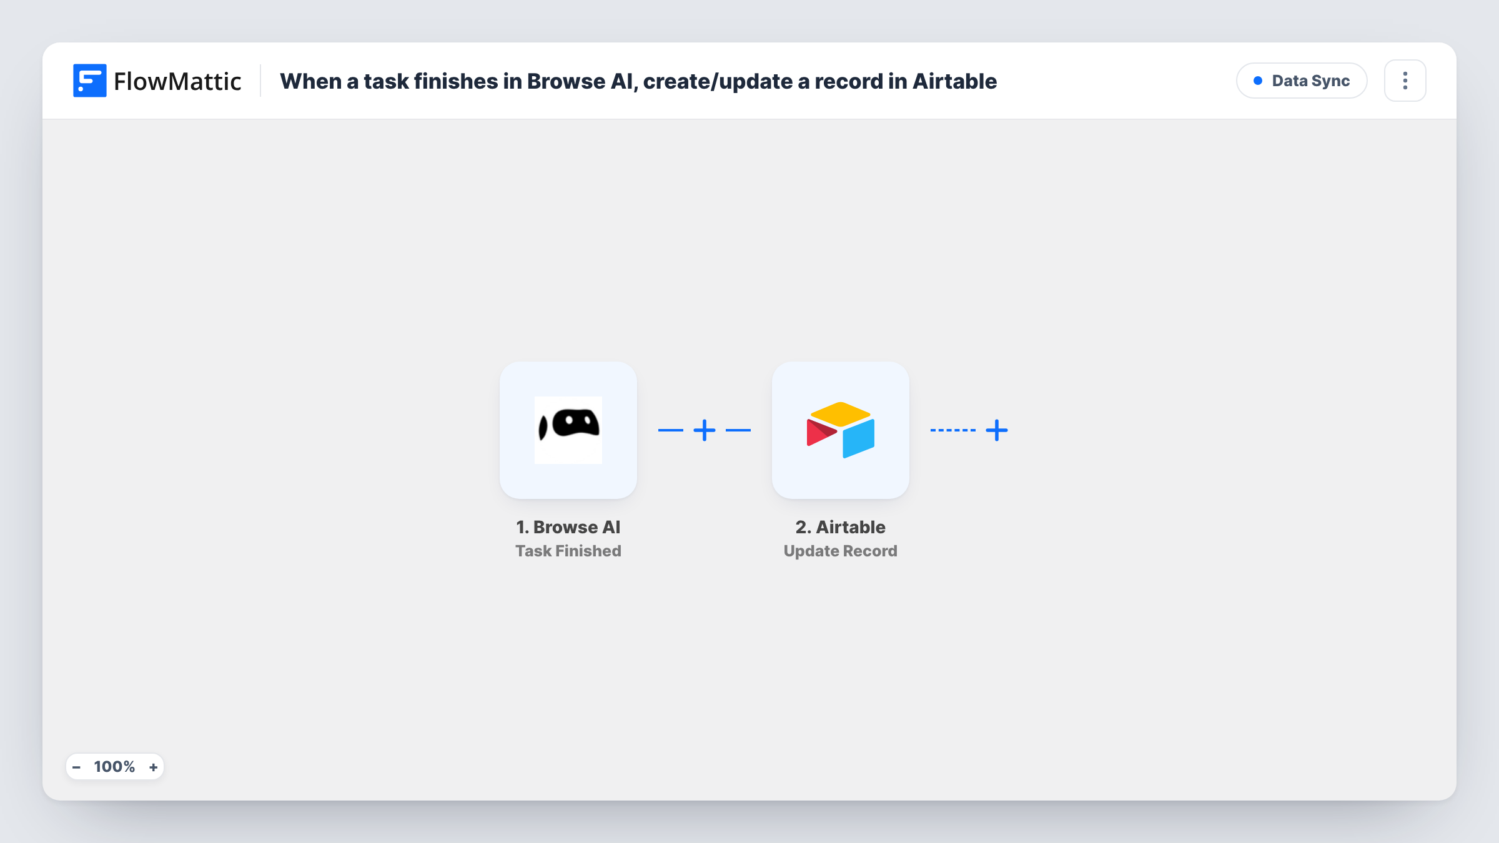The height and width of the screenshot is (843, 1499).
Task: Click the workflow title text
Action: [x=638, y=81]
